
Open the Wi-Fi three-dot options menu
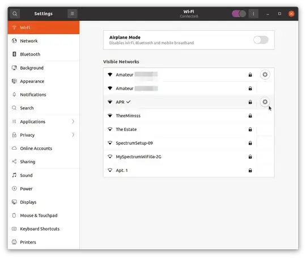click(x=253, y=14)
